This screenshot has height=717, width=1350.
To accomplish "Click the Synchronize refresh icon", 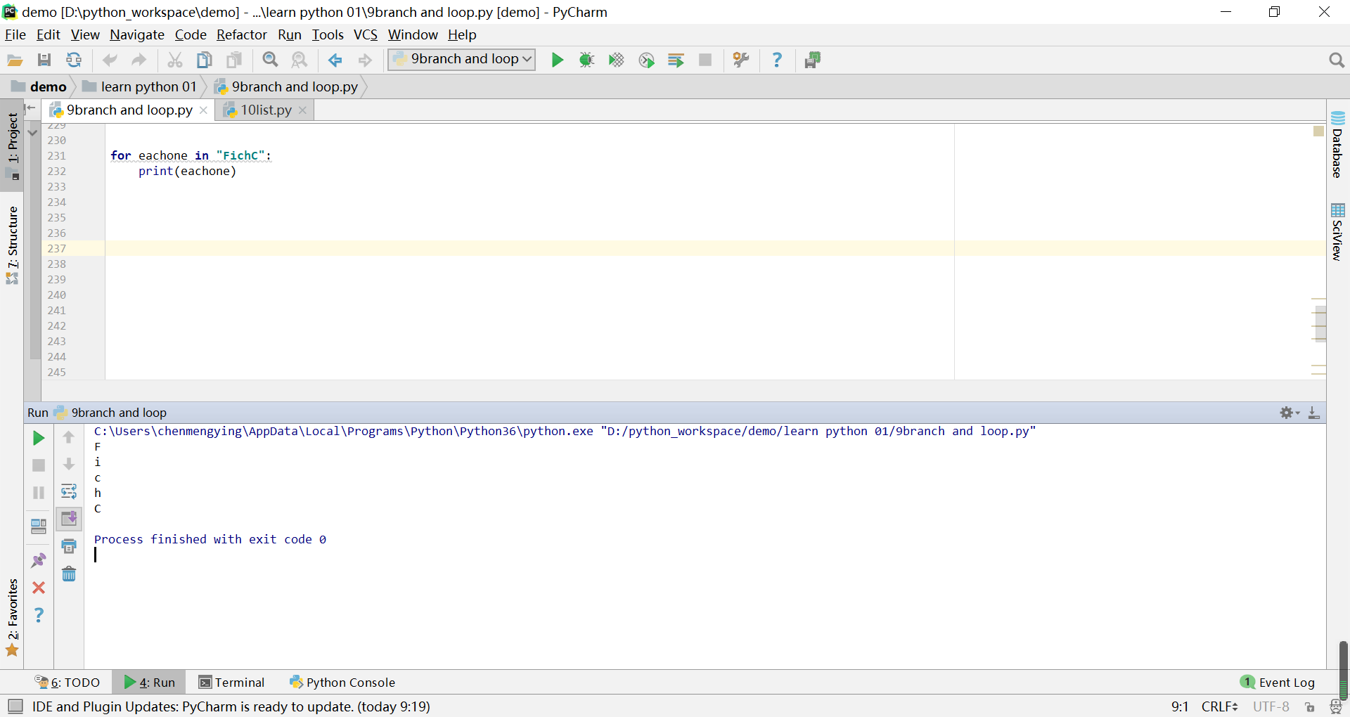I will pos(74,60).
